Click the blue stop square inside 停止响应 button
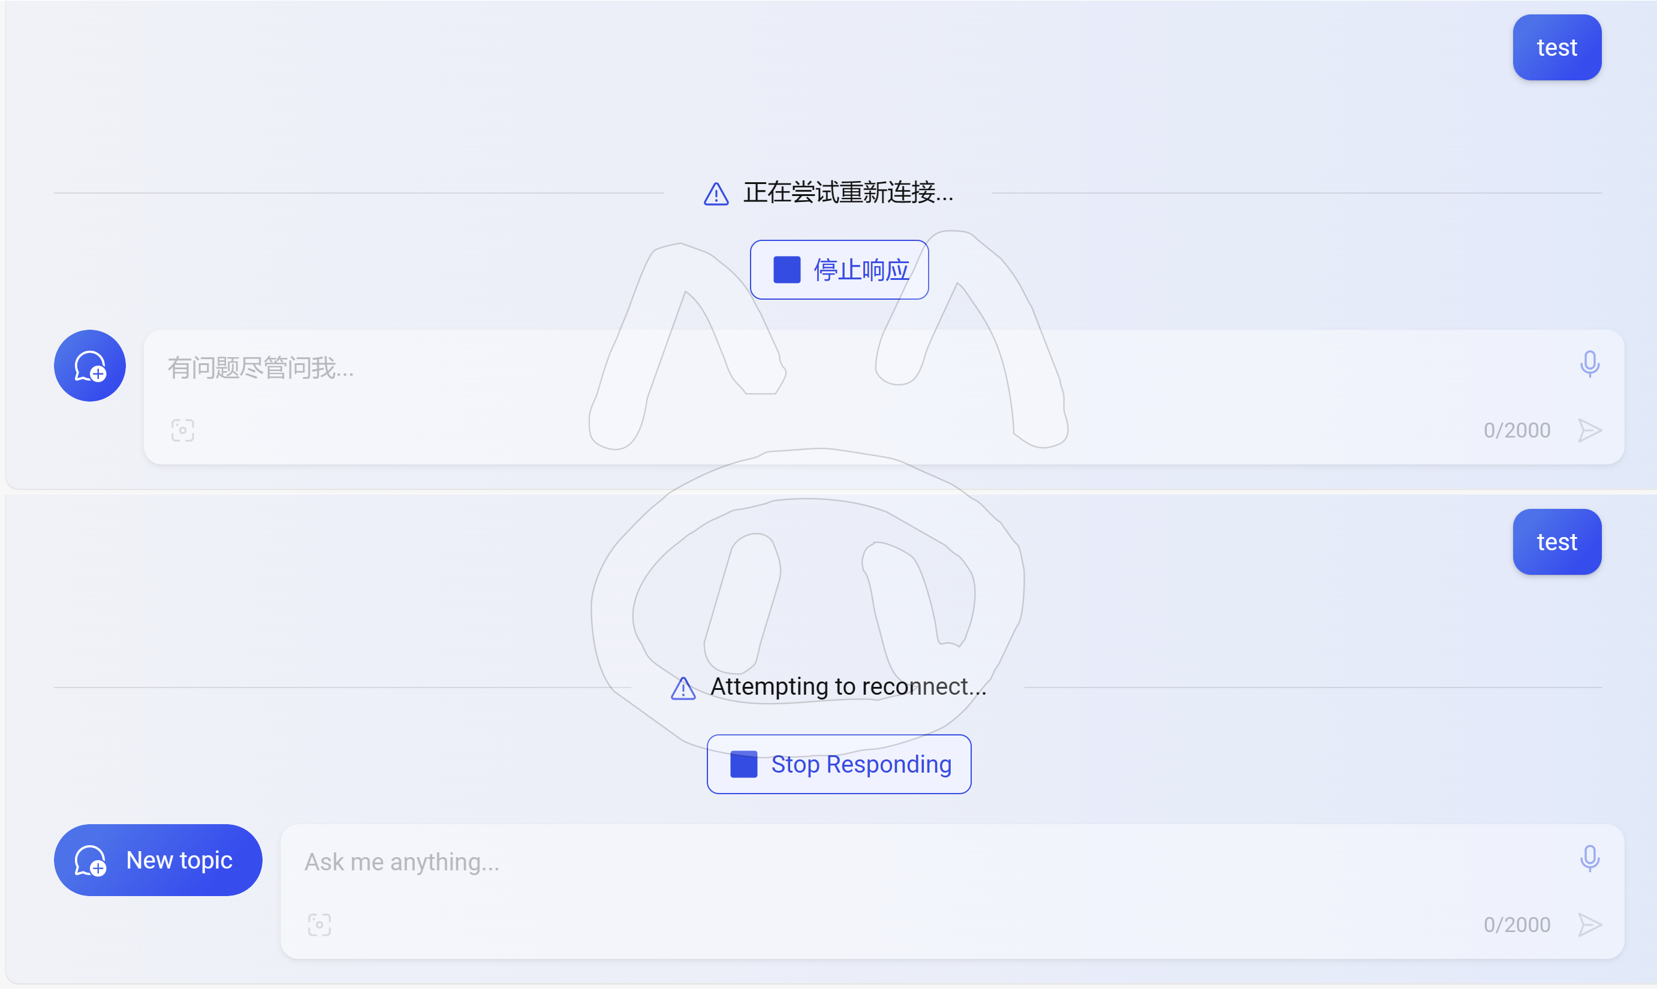The image size is (1657, 989). click(787, 269)
